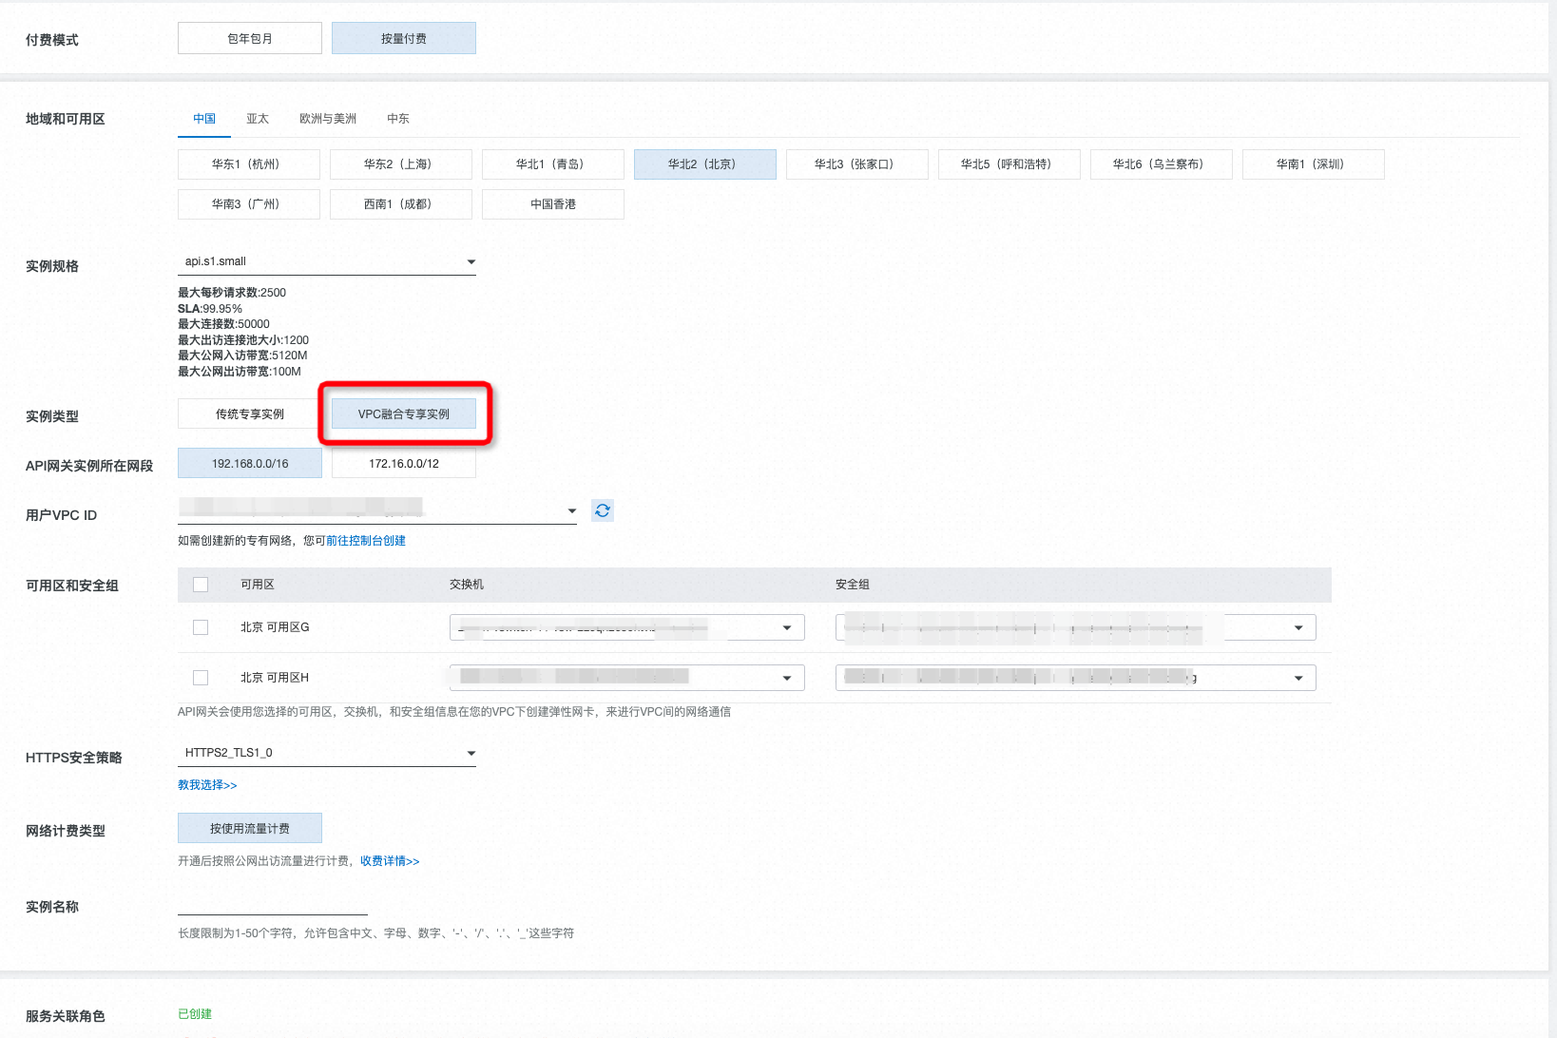Switch to the 中东 region tab
The width and height of the screenshot is (1557, 1038).
pos(398,119)
